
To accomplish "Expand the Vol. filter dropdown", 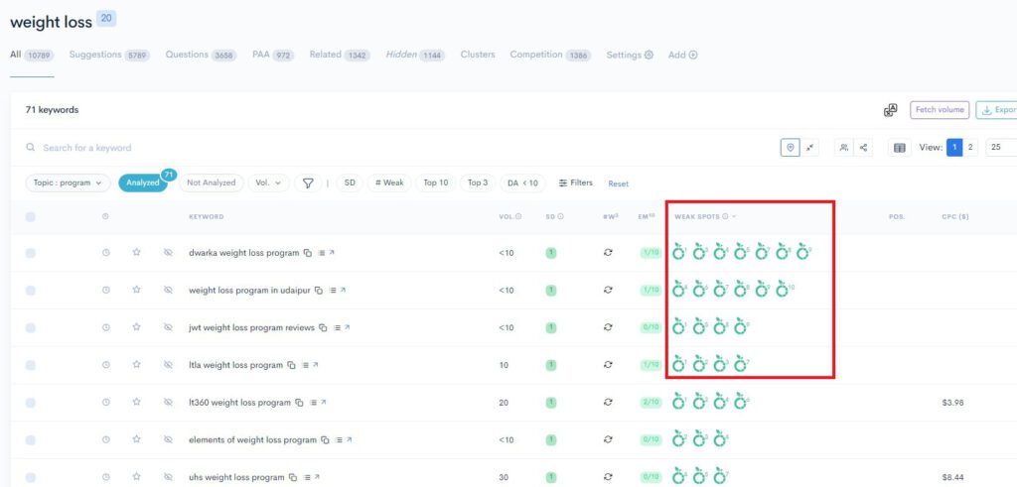I will 268,183.
